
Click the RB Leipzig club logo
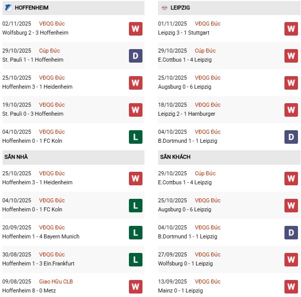[x=165, y=8]
